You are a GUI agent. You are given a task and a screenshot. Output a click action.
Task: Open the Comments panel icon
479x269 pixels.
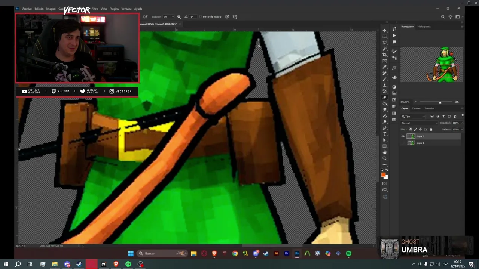coord(394,41)
